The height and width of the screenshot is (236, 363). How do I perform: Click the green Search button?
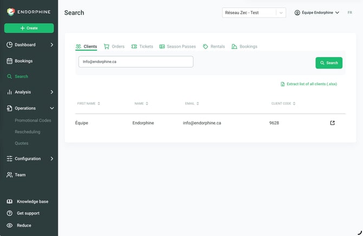329,63
